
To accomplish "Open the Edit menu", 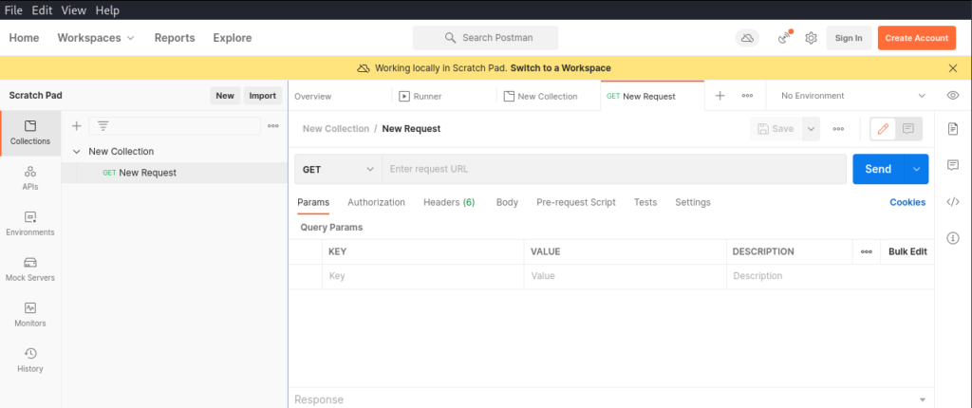I will click(x=42, y=10).
